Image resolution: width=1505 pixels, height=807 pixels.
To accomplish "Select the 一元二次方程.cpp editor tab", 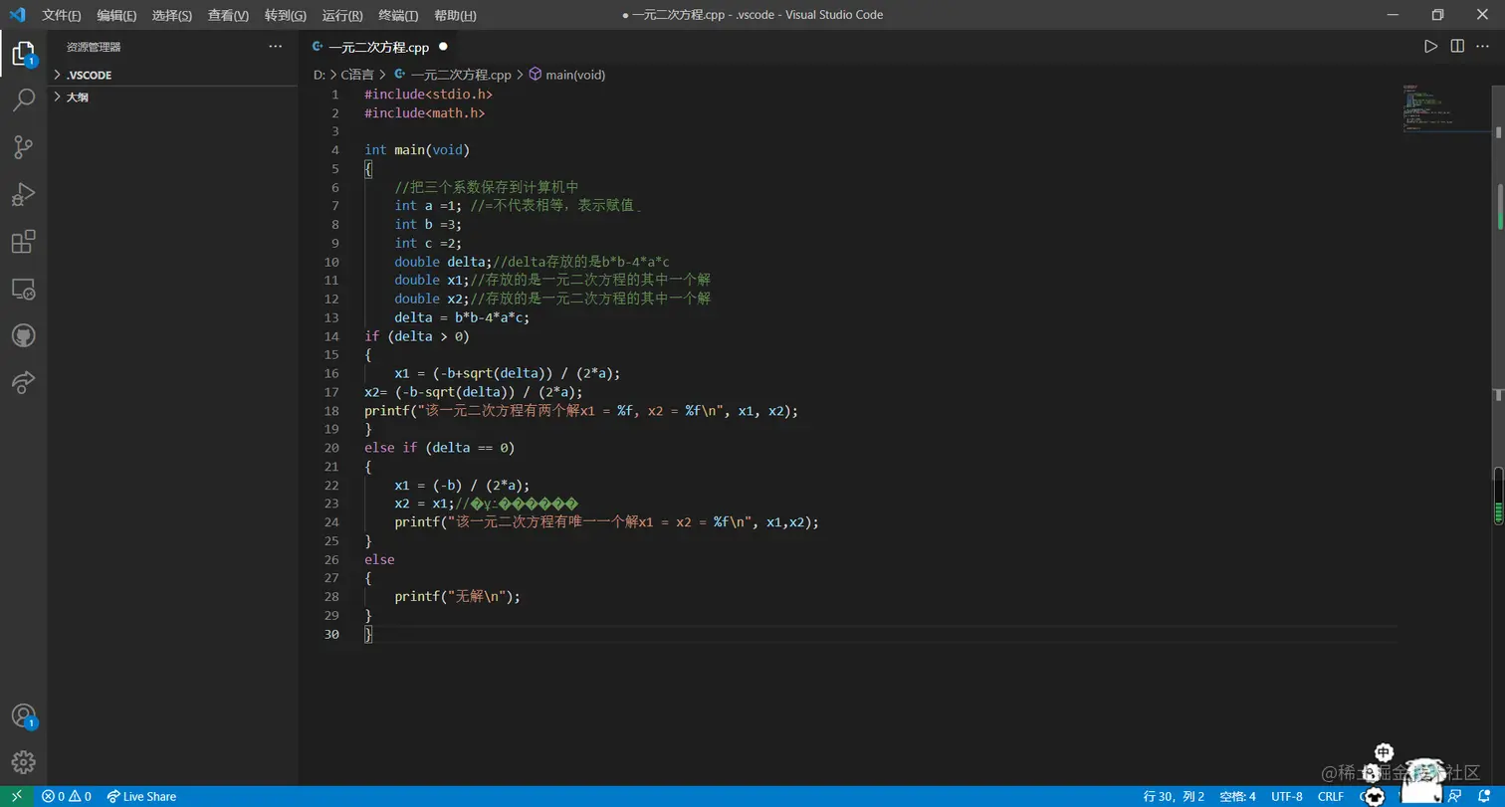I will (379, 47).
